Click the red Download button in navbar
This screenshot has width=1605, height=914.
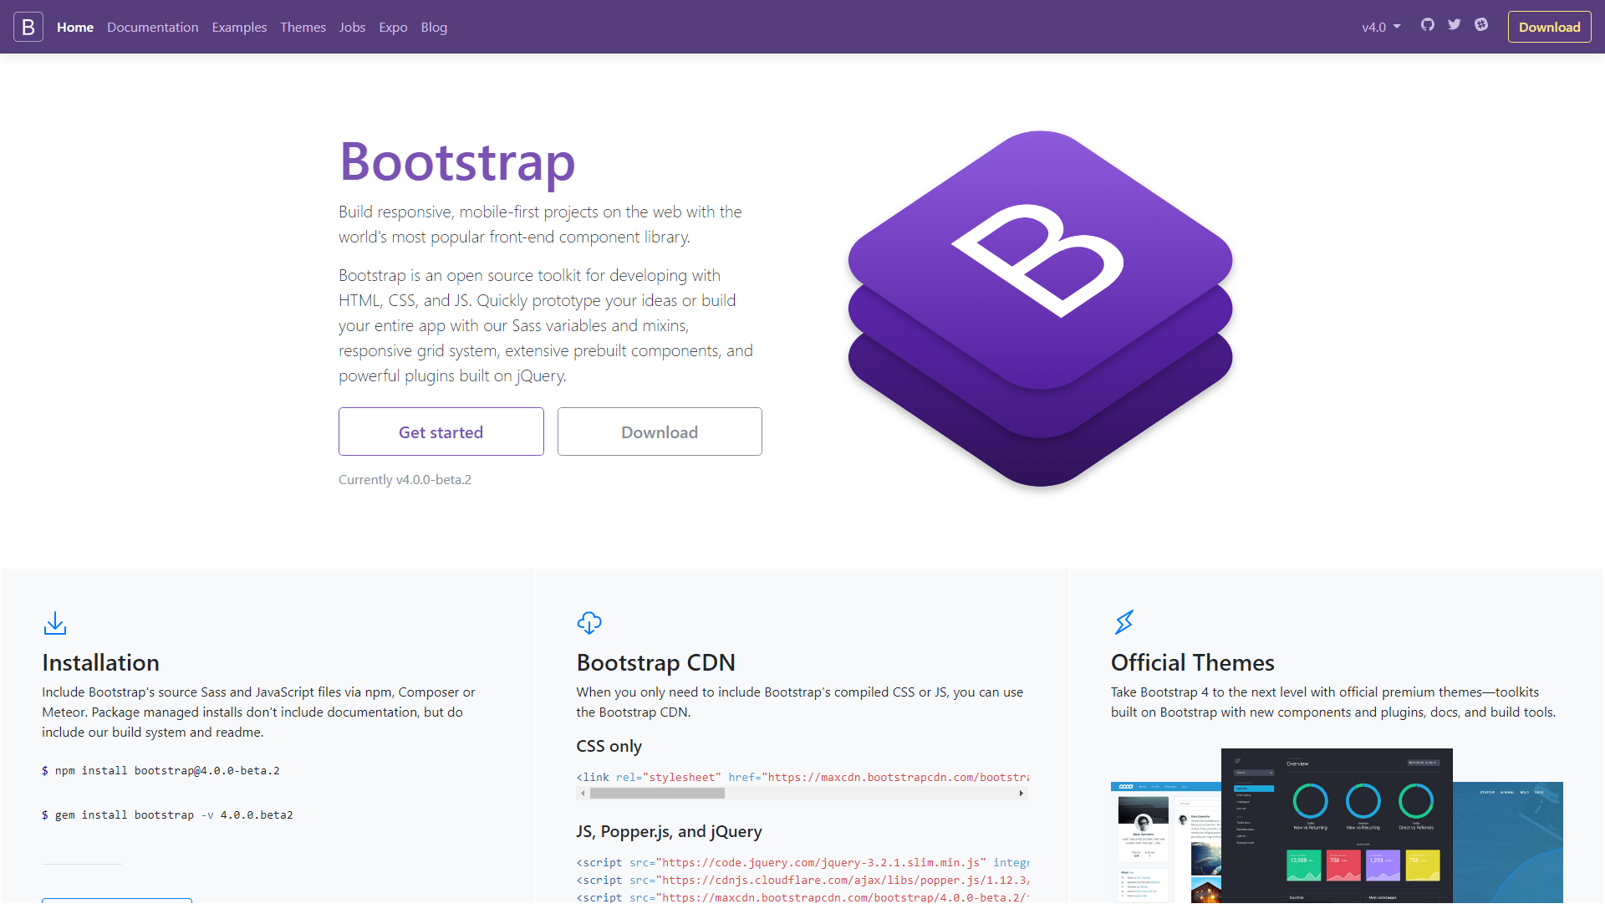point(1548,26)
